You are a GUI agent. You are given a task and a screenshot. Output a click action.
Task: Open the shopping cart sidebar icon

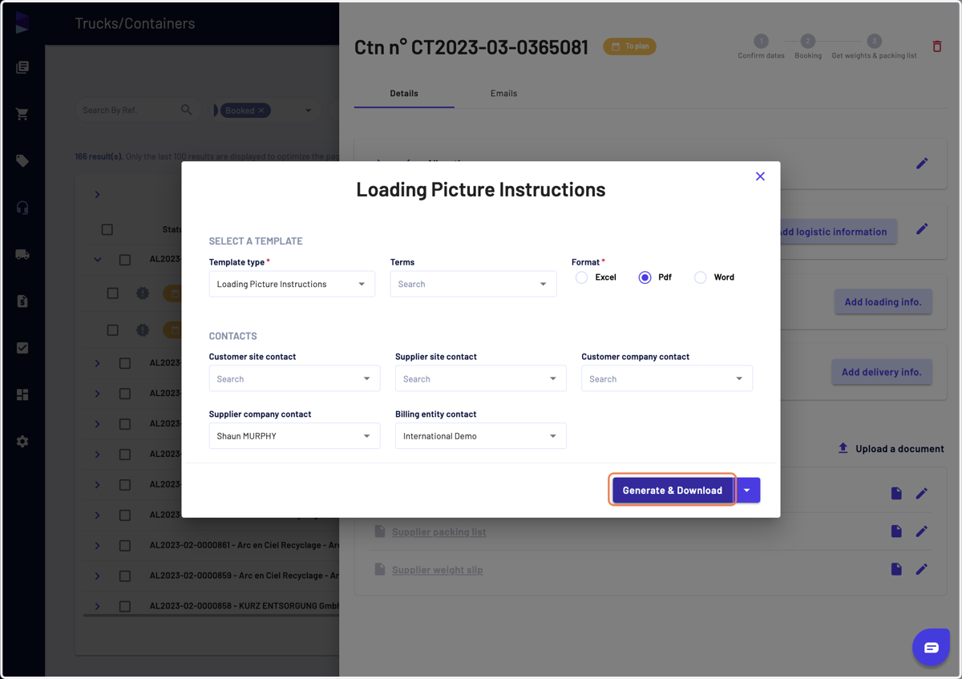22,114
